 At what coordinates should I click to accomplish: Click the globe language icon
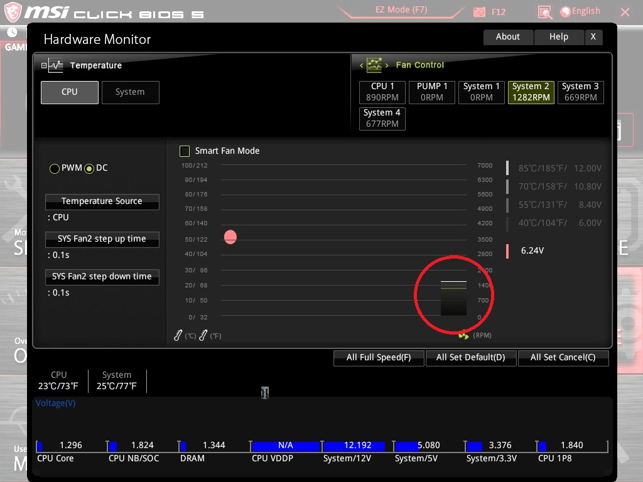(566, 12)
